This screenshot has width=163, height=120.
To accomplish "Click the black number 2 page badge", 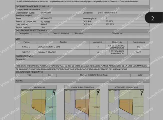I will (x=154, y=17).
